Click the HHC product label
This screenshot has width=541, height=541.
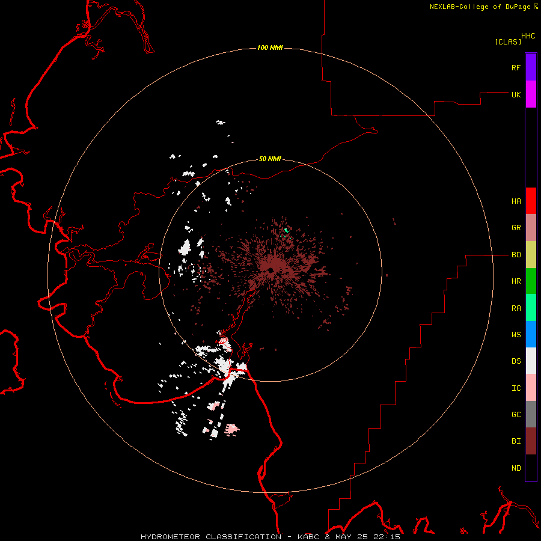coord(528,36)
